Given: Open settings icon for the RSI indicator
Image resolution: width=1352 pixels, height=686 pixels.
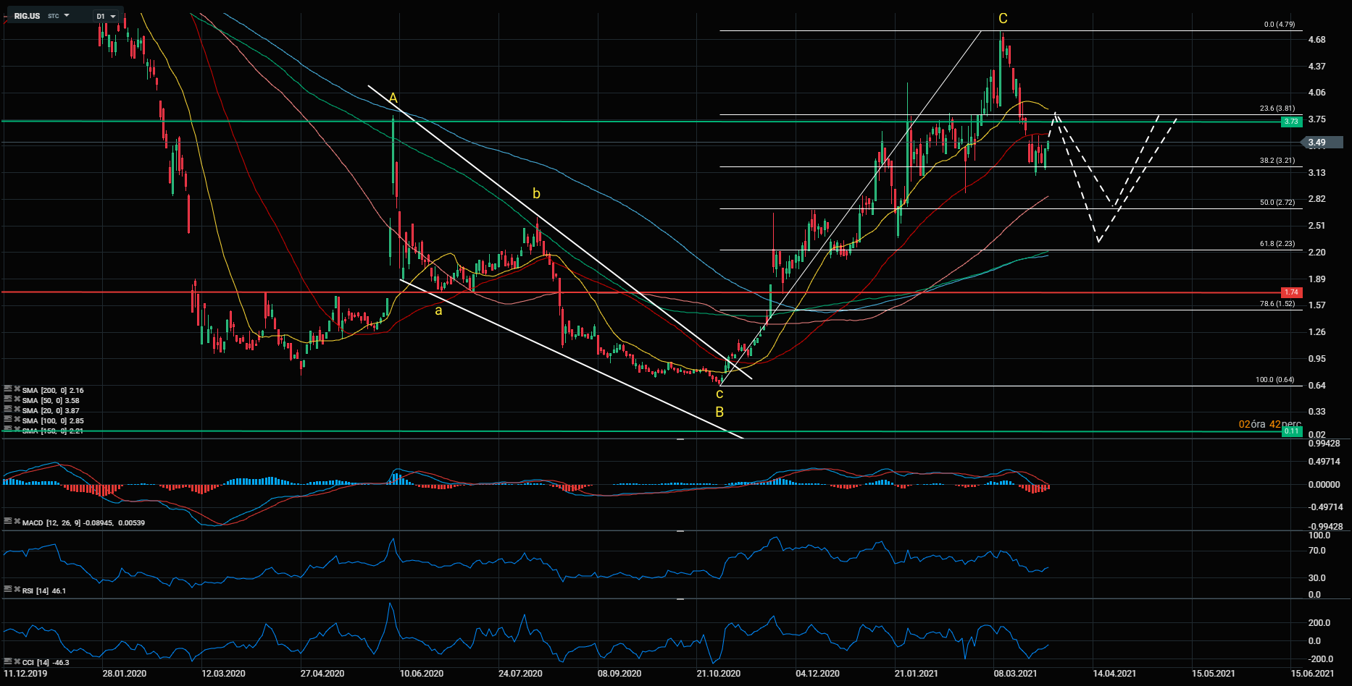Looking at the screenshot, I should pyautogui.click(x=7, y=590).
